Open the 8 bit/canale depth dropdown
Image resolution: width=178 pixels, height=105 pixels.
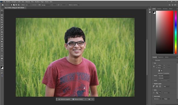tap(164, 78)
